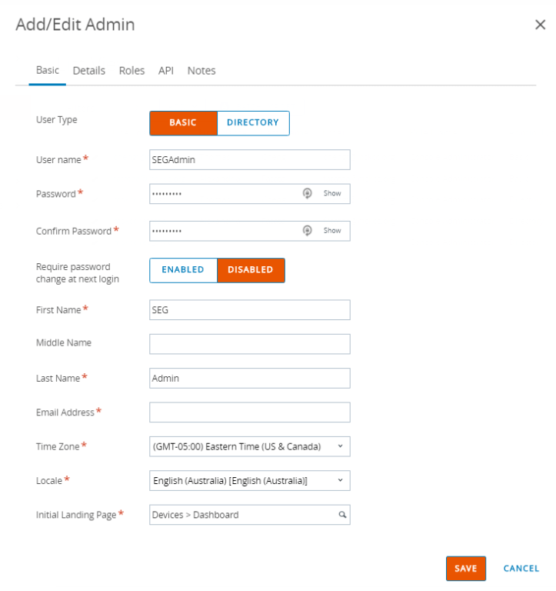Go to the API tab
Image resolution: width=556 pixels, height=591 pixels.
tap(166, 71)
